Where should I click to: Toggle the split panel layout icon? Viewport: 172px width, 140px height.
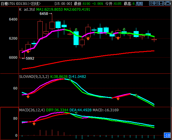click(x=162, y=3)
